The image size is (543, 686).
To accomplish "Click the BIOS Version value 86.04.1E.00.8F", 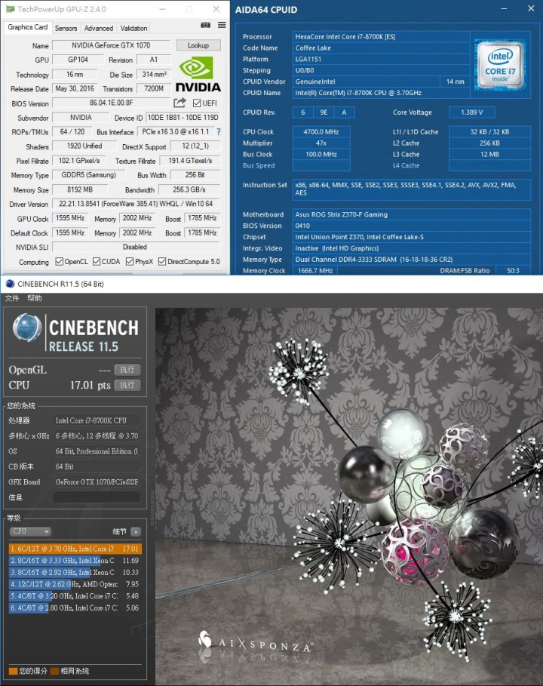I will click(x=111, y=103).
